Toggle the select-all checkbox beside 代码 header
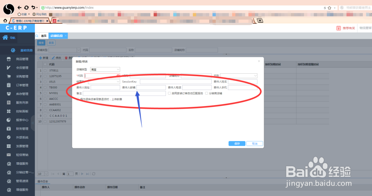Viewport: 372px width, 196px height. click(x=45, y=64)
